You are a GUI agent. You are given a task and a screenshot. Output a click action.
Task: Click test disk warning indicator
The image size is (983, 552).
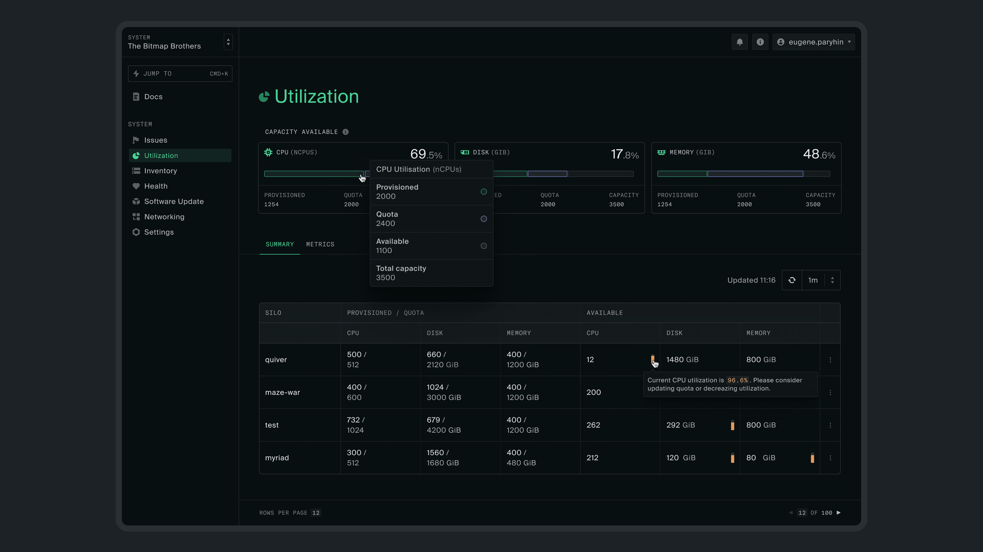(x=732, y=425)
